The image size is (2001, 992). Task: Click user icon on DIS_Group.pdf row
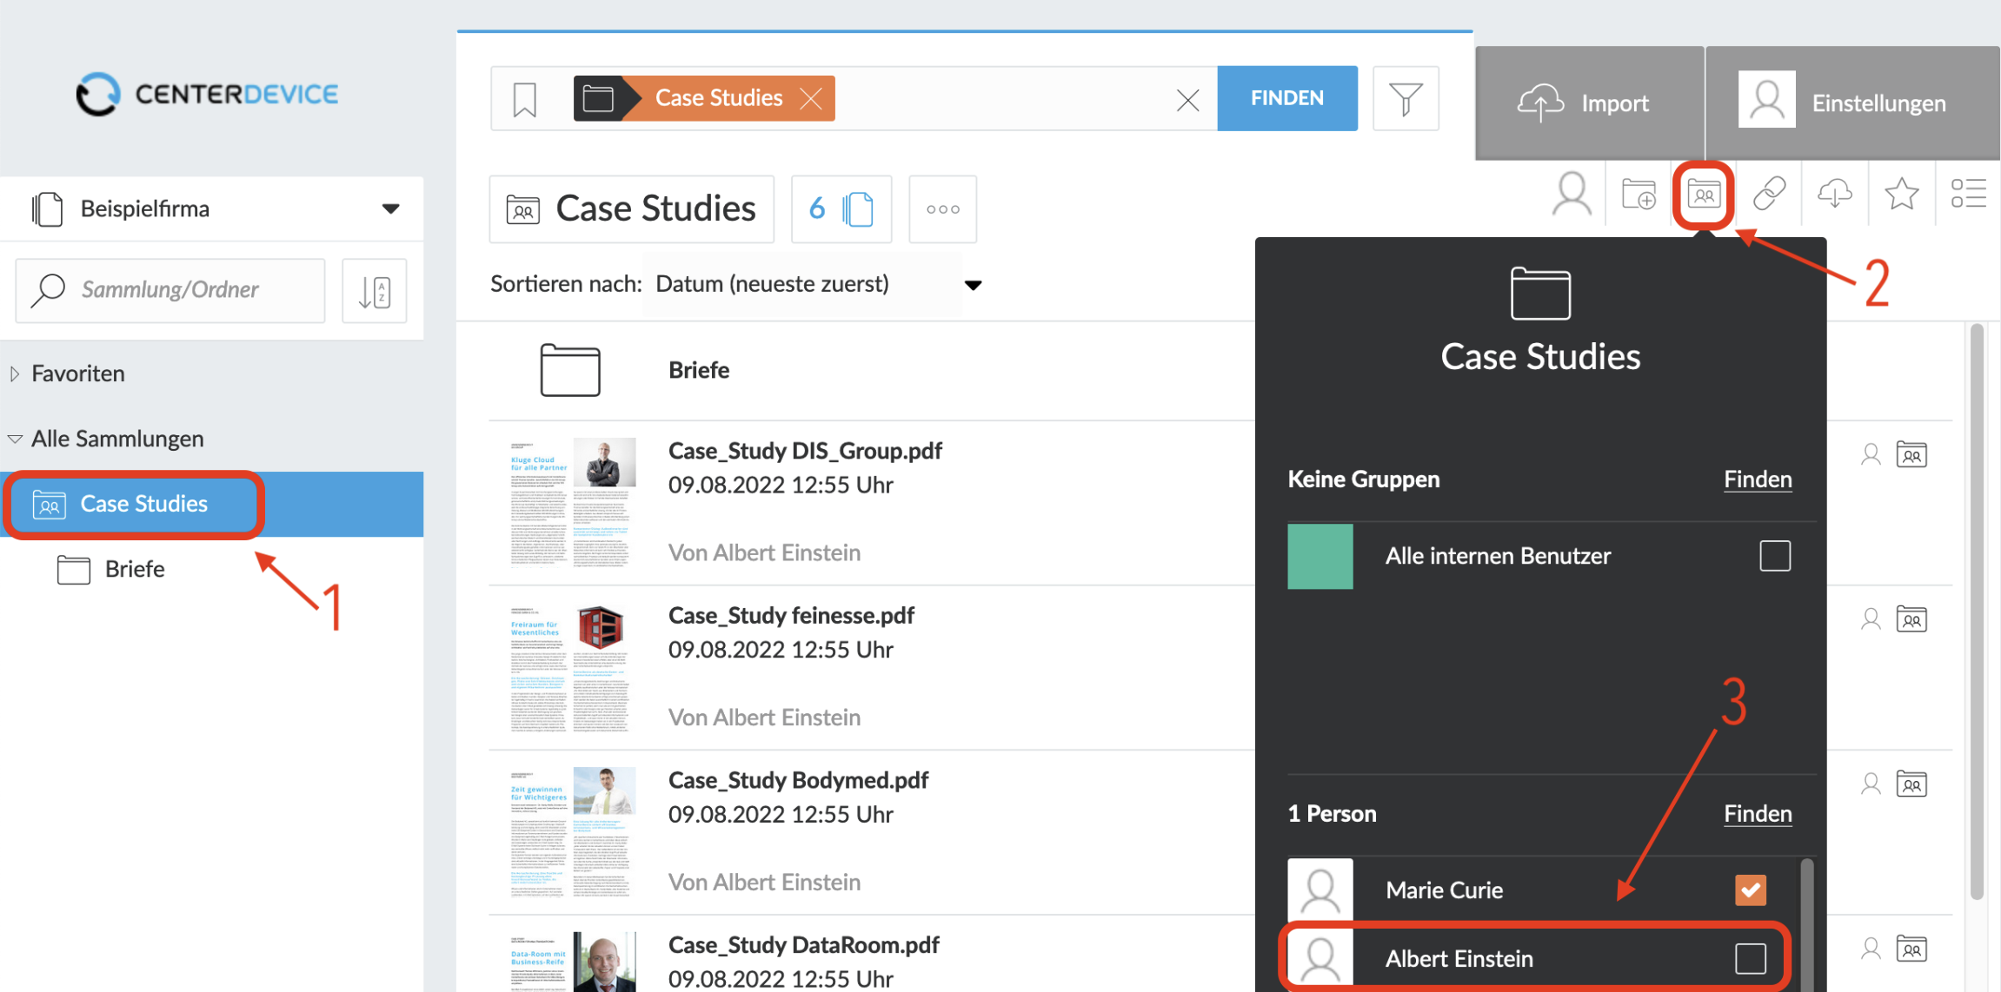(1871, 454)
